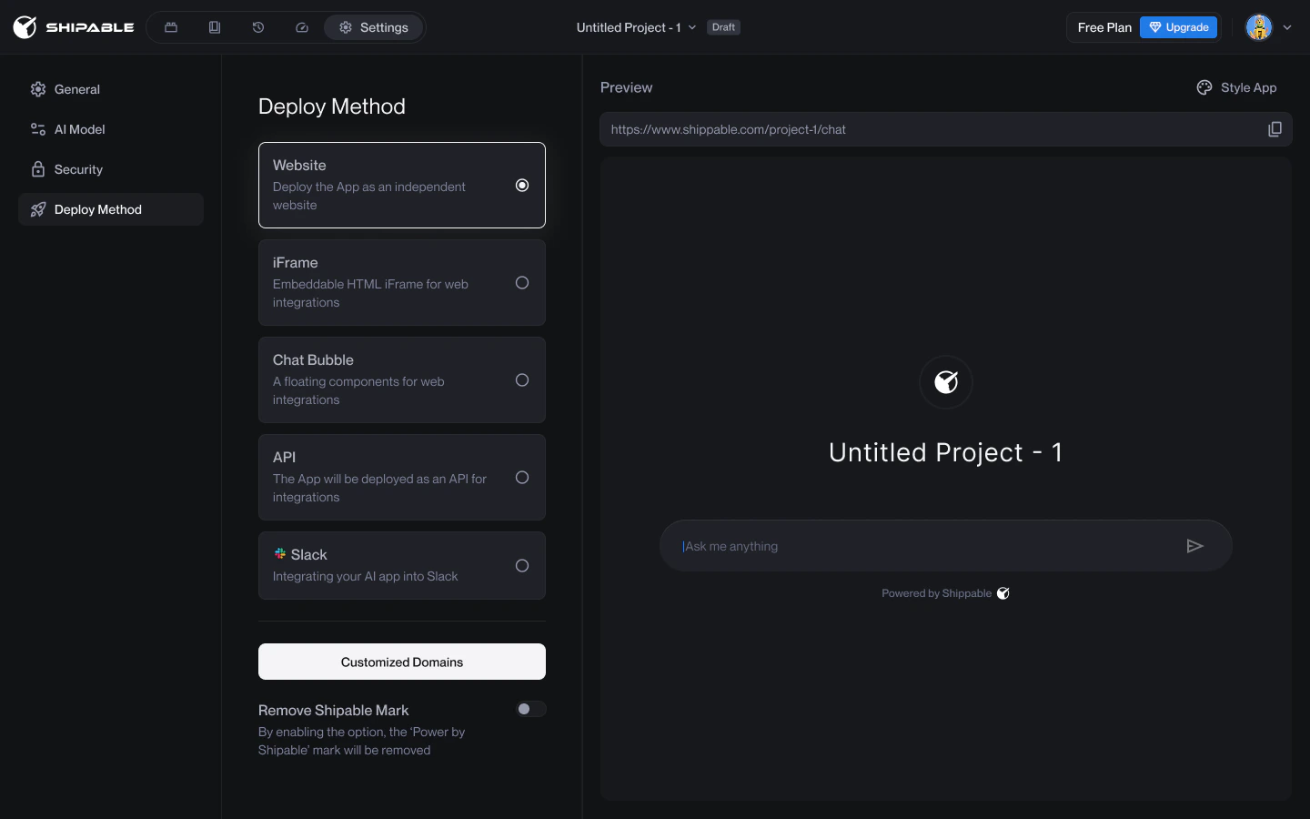Open the book icon tab in the top bar

point(215,27)
